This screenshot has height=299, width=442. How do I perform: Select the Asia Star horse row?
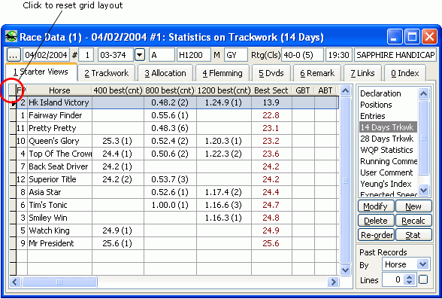[177, 192]
